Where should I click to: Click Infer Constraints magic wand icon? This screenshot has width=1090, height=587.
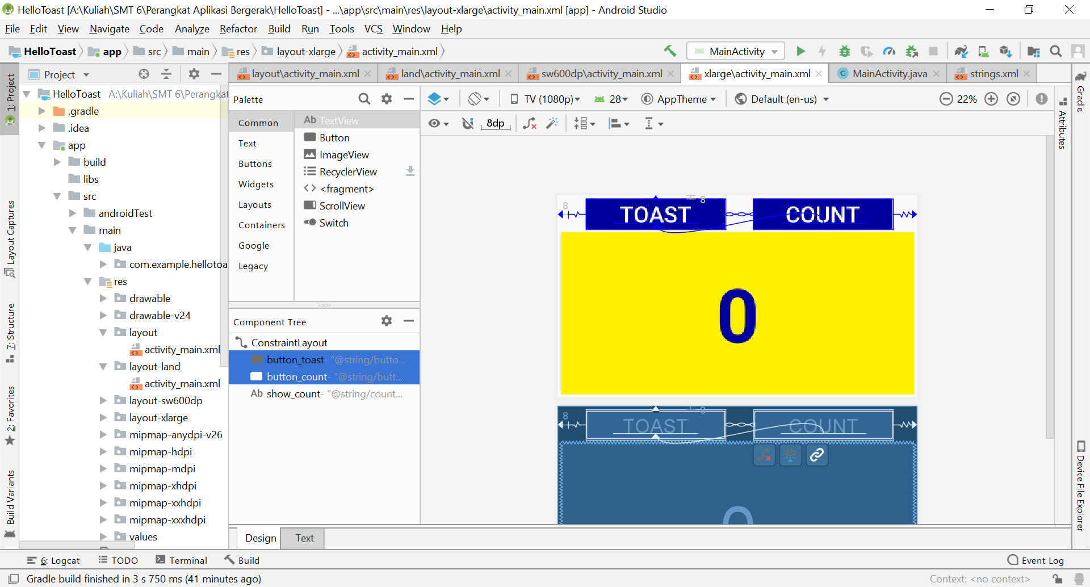pos(552,123)
